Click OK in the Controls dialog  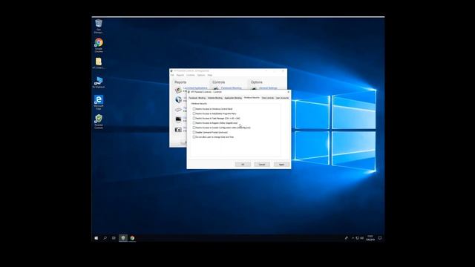pos(243,165)
